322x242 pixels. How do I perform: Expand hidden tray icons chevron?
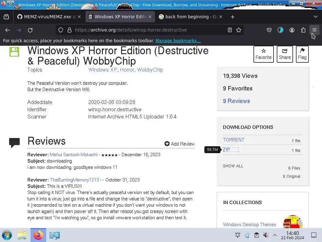(275, 235)
